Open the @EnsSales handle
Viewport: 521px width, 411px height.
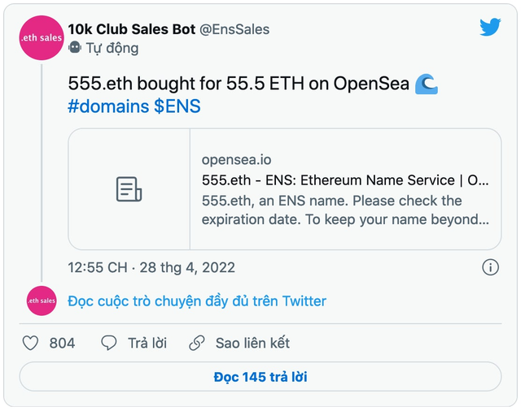pyautogui.click(x=234, y=29)
